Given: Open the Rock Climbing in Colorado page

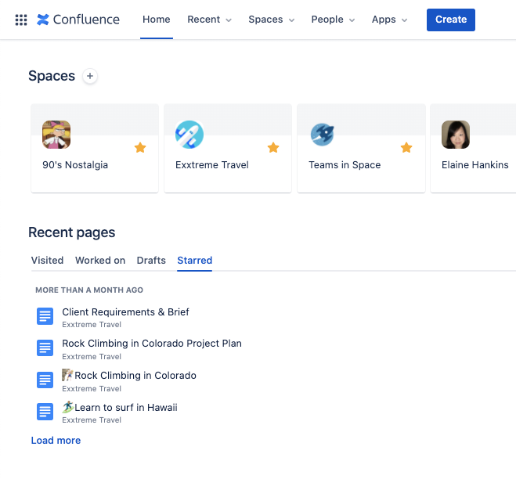Looking at the screenshot, I should pos(135,376).
